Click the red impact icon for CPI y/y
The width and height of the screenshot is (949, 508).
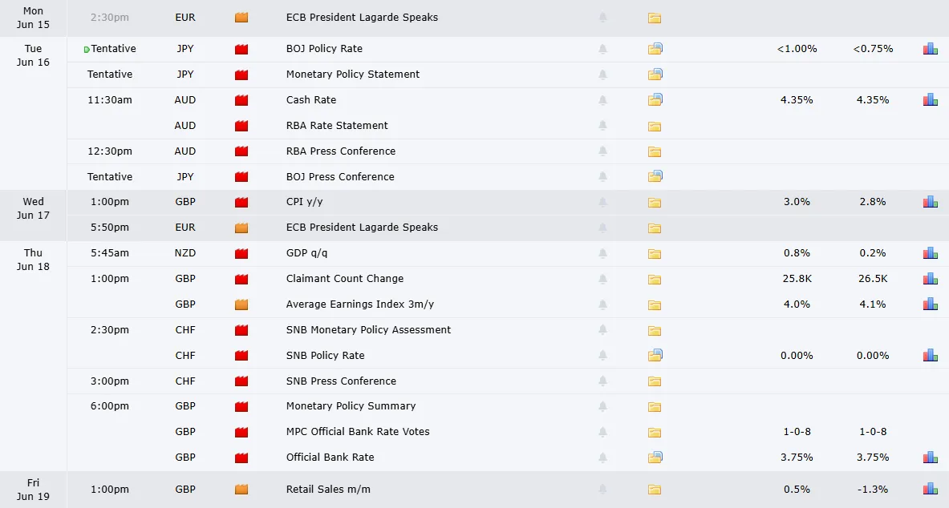point(241,202)
